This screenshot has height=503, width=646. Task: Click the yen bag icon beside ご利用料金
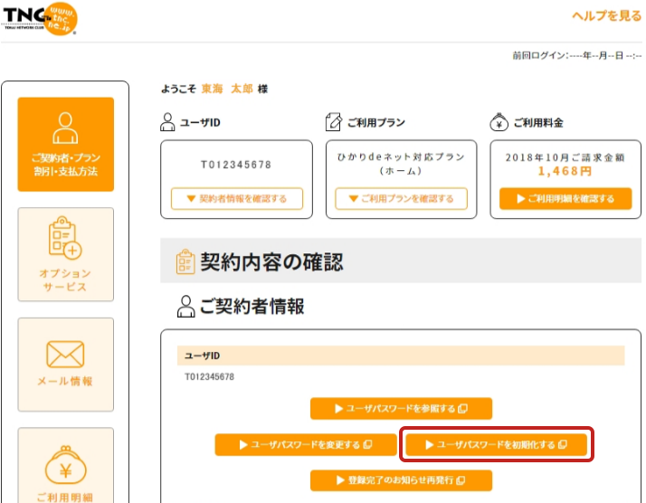(499, 122)
